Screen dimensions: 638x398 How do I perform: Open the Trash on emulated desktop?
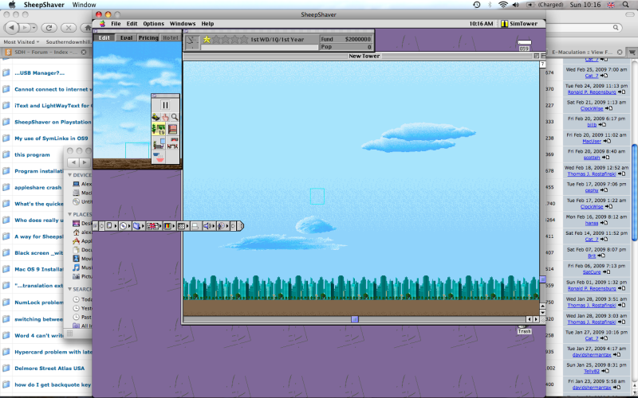coord(524,330)
